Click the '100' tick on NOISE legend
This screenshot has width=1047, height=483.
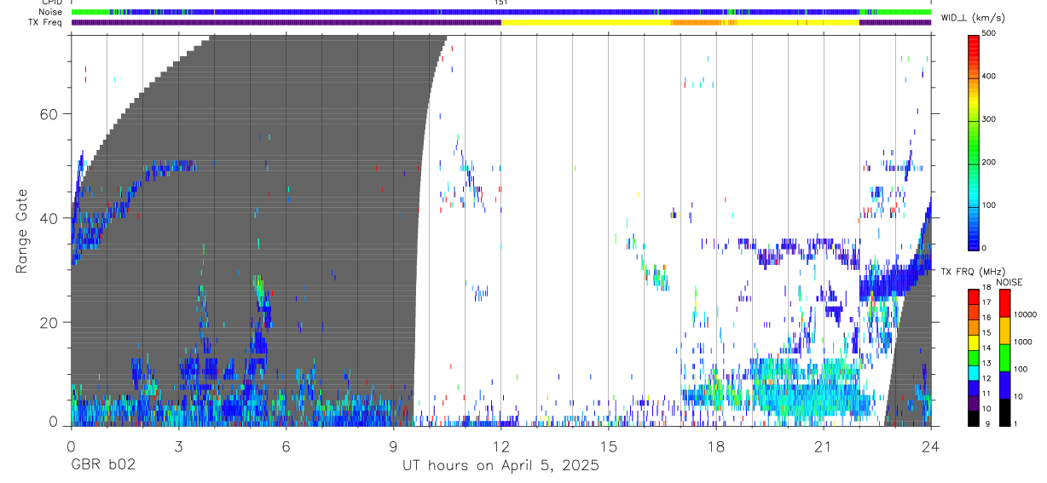(x=1021, y=369)
